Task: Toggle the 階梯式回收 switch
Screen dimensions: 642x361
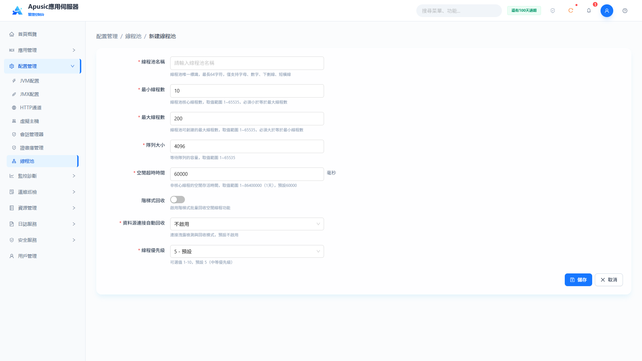Action: (178, 200)
